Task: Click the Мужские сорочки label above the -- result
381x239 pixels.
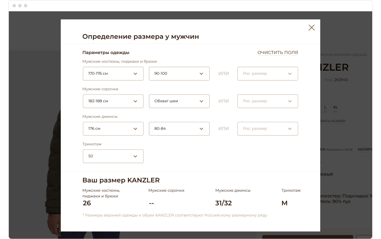Action: (166, 190)
